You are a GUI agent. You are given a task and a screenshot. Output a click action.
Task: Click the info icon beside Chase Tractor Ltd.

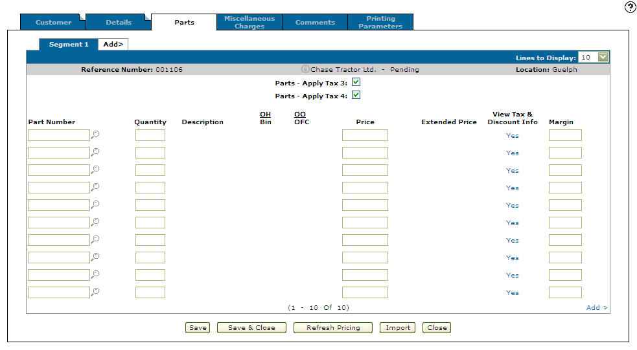(x=305, y=69)
